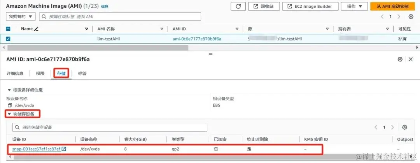This screenshot has width=420, height=163.
Task: Edit the Name column pencil icon
Action: coord(36,29)
